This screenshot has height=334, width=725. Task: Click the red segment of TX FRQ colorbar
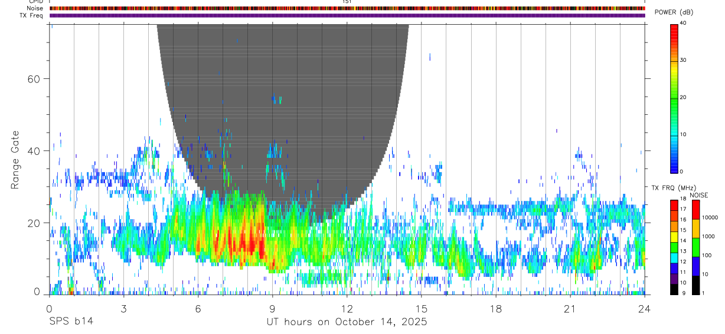pos(674,206)
